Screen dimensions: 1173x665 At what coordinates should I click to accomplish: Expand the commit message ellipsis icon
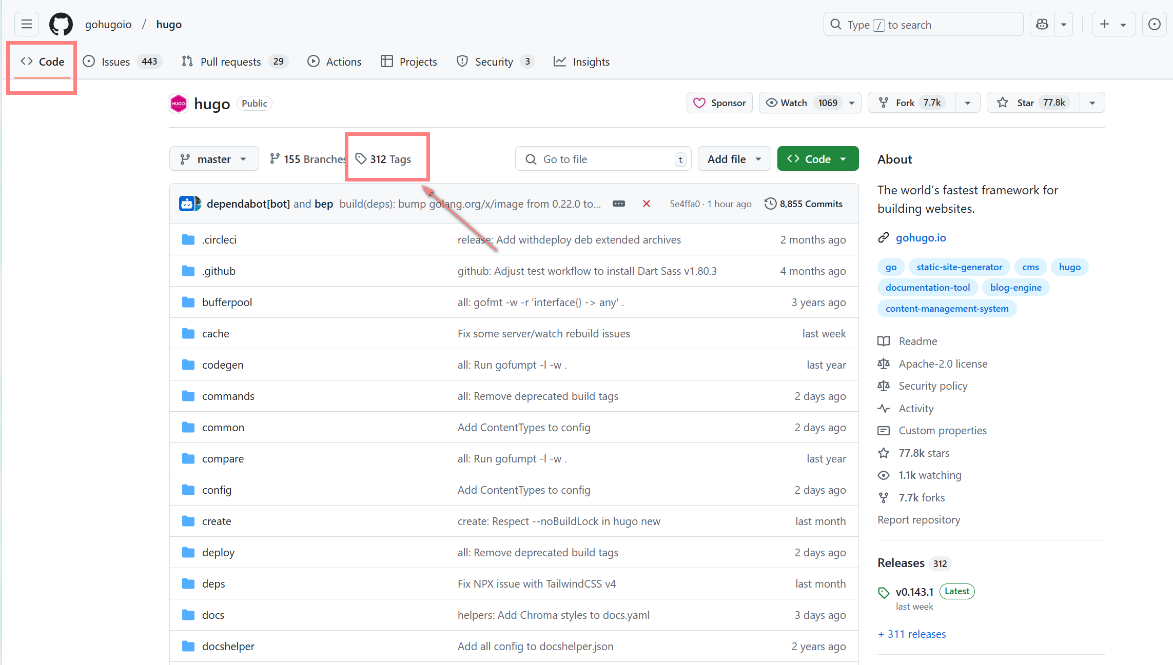click(619, 204)
